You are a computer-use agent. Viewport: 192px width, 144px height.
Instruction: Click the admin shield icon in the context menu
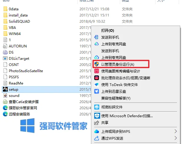97,64
